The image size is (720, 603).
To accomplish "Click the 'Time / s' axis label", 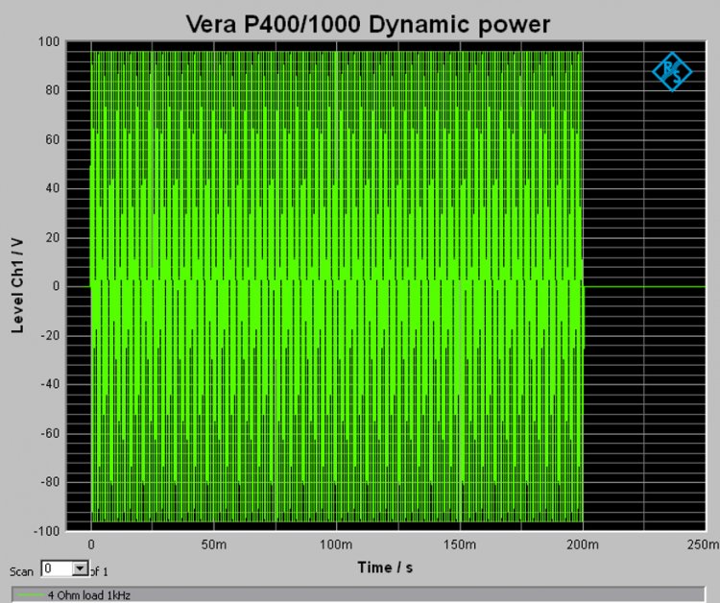I will coord(385,567).
